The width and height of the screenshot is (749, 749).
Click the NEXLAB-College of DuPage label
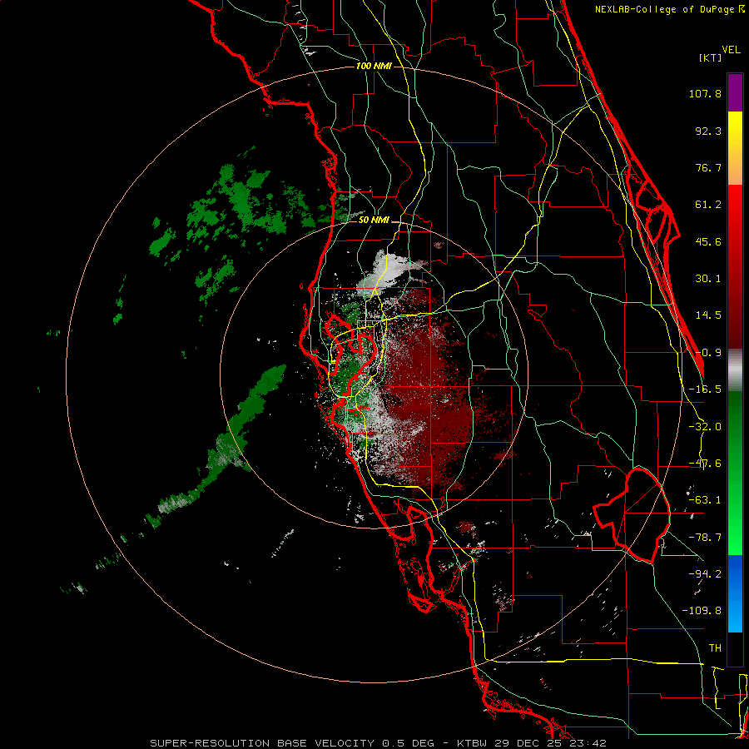click(x=670, y=9)
